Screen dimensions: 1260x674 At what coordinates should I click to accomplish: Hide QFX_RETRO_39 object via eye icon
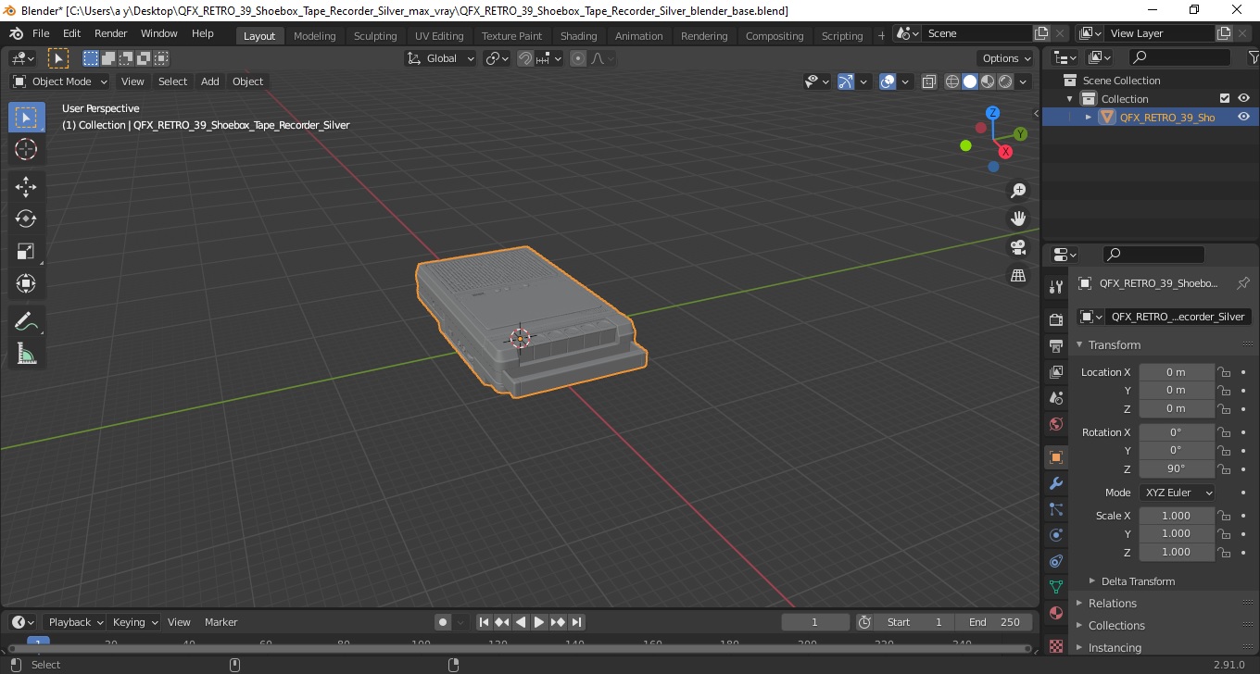tap(1243, 117)
